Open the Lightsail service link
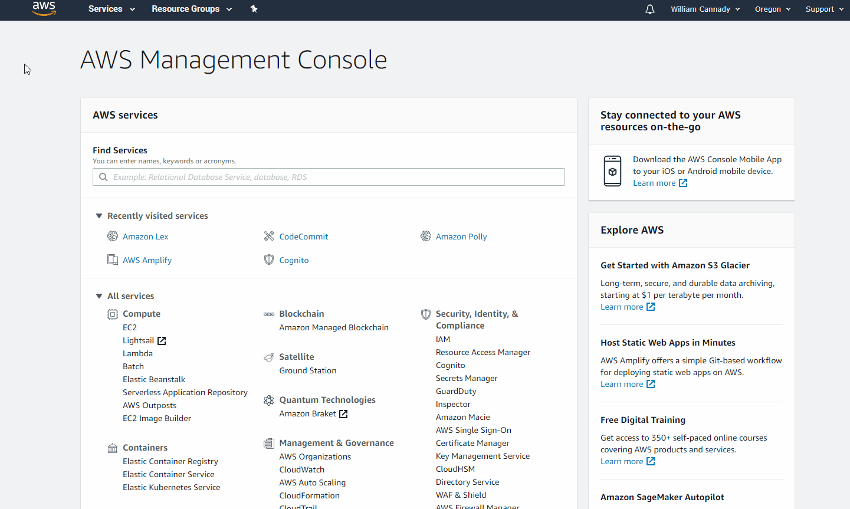This screenshot has height=509, width=850. [138, 341]
